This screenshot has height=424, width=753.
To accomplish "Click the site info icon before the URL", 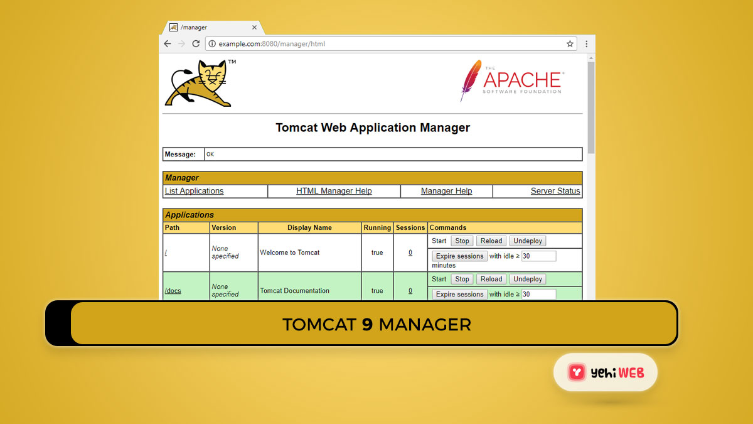I will tap(213, 44).
